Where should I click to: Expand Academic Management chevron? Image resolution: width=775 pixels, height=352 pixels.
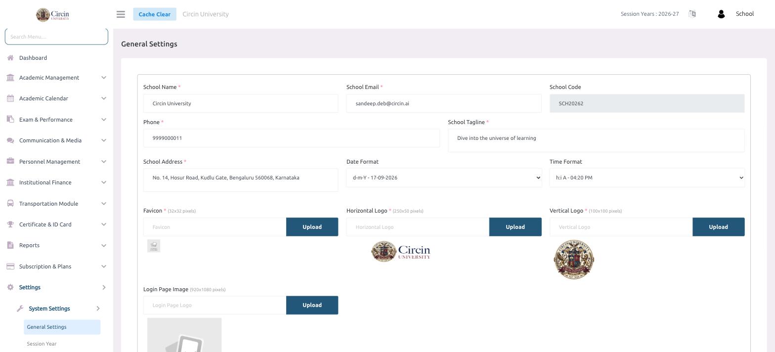pyautogui.click(x=104, y=78)
